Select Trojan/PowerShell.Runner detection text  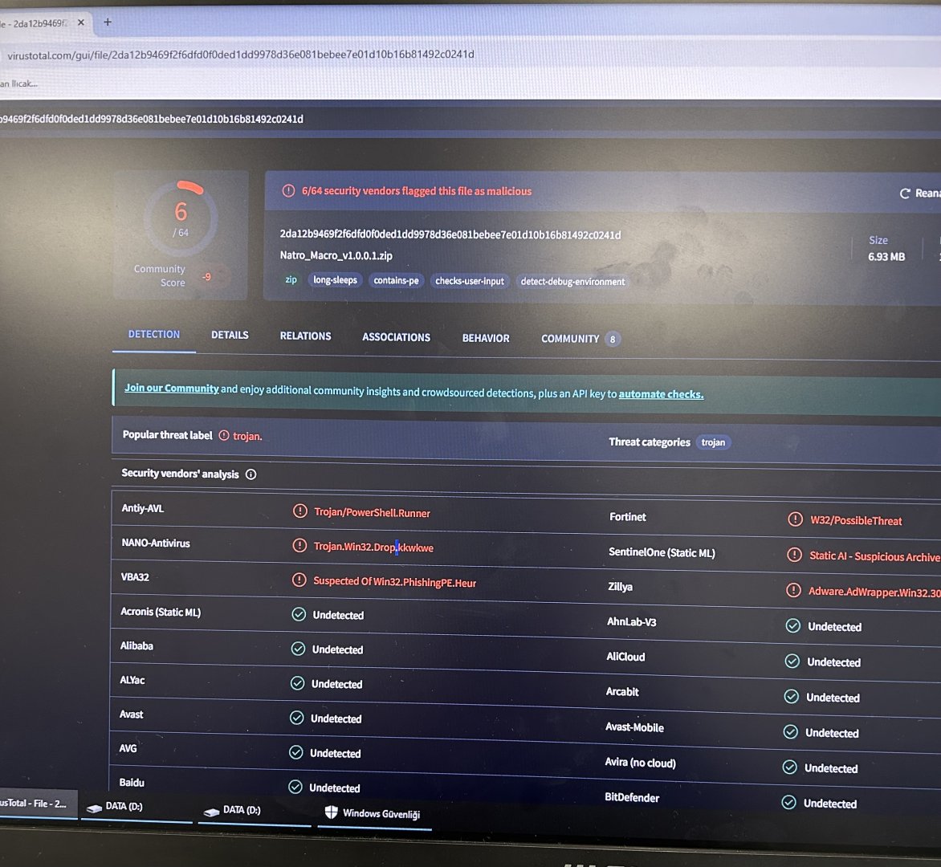(372, 512)
